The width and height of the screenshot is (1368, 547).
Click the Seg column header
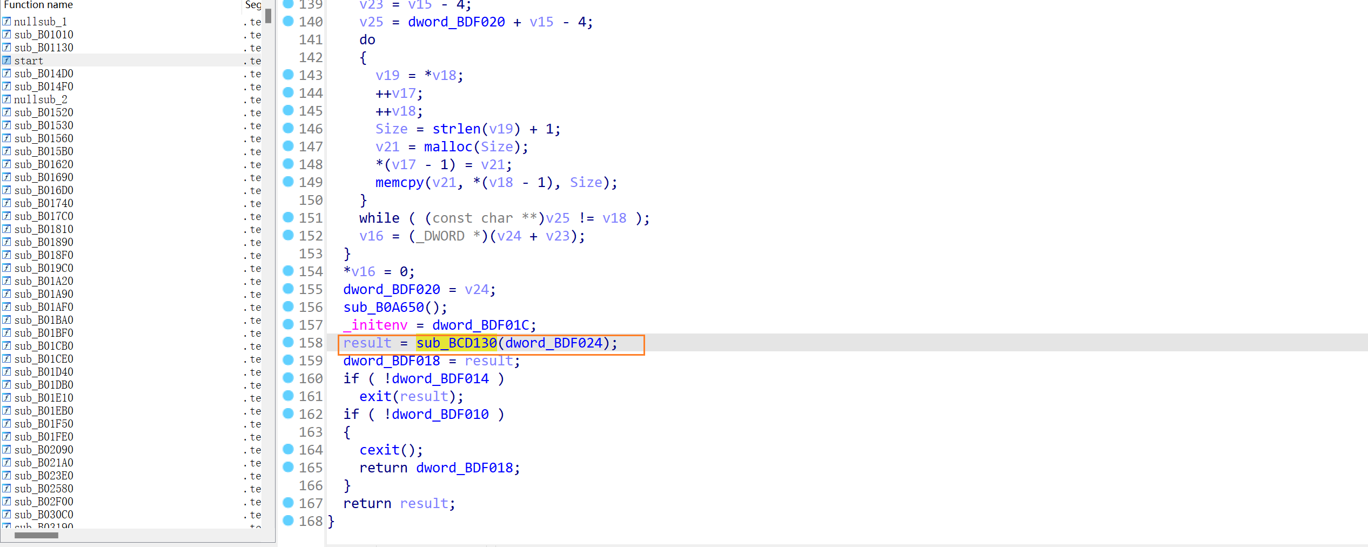click(x=253, y=5)
